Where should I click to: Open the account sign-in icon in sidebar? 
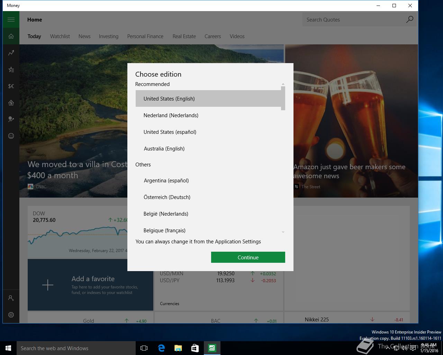click(x=11, y=298)
